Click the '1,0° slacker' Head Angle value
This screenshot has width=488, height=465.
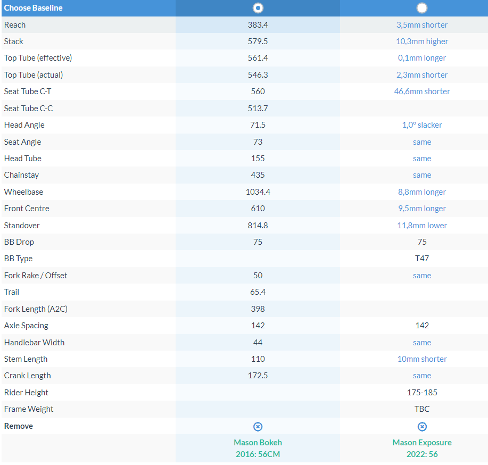(x=422, y=125)
